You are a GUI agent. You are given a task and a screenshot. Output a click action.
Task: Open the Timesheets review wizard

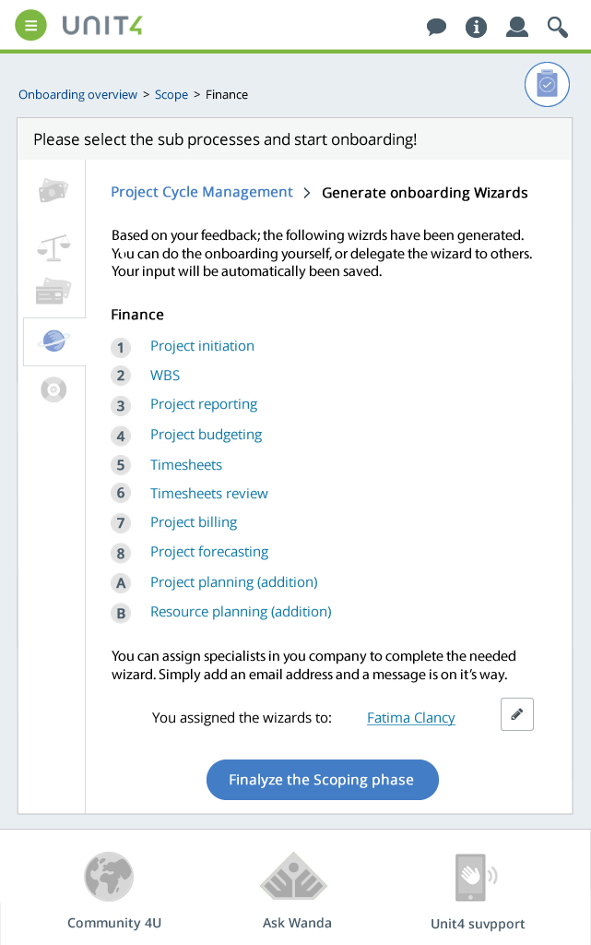point(209,494)
